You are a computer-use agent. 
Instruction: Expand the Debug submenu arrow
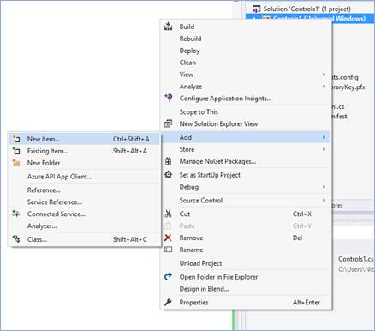point(324,187)
